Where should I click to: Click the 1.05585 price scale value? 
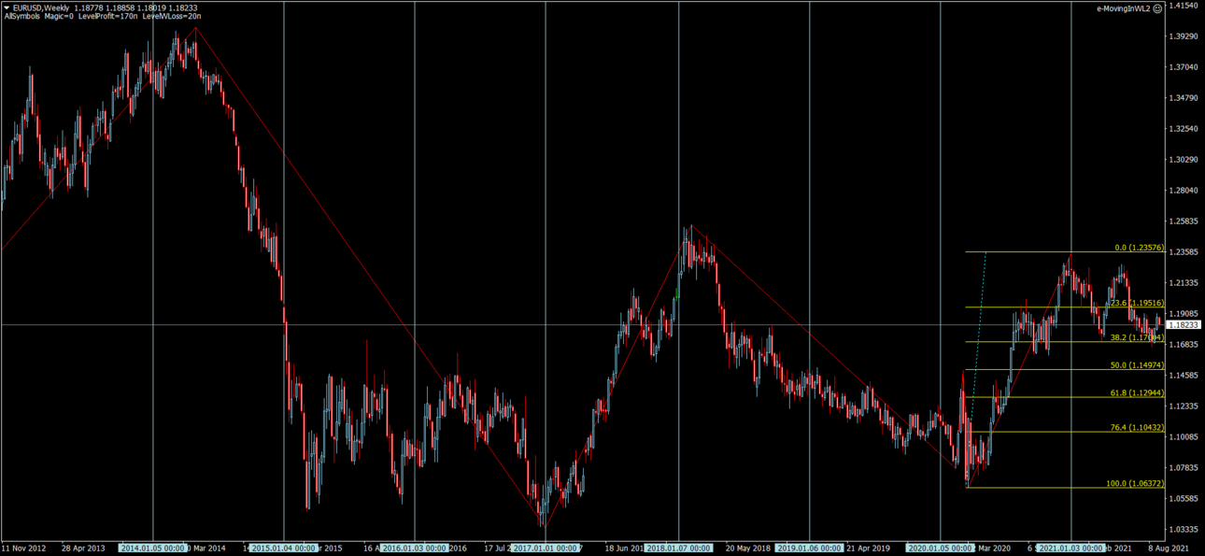click(x=1184, y=499)
